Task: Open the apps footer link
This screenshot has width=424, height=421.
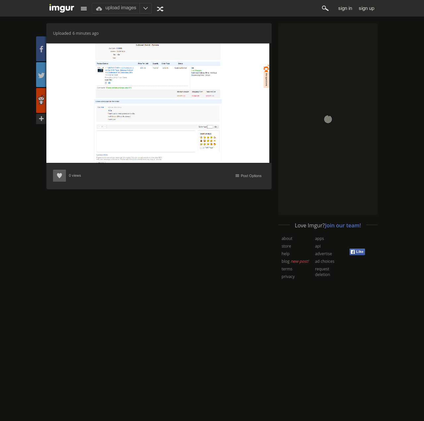Action: [x=319, y=239]
